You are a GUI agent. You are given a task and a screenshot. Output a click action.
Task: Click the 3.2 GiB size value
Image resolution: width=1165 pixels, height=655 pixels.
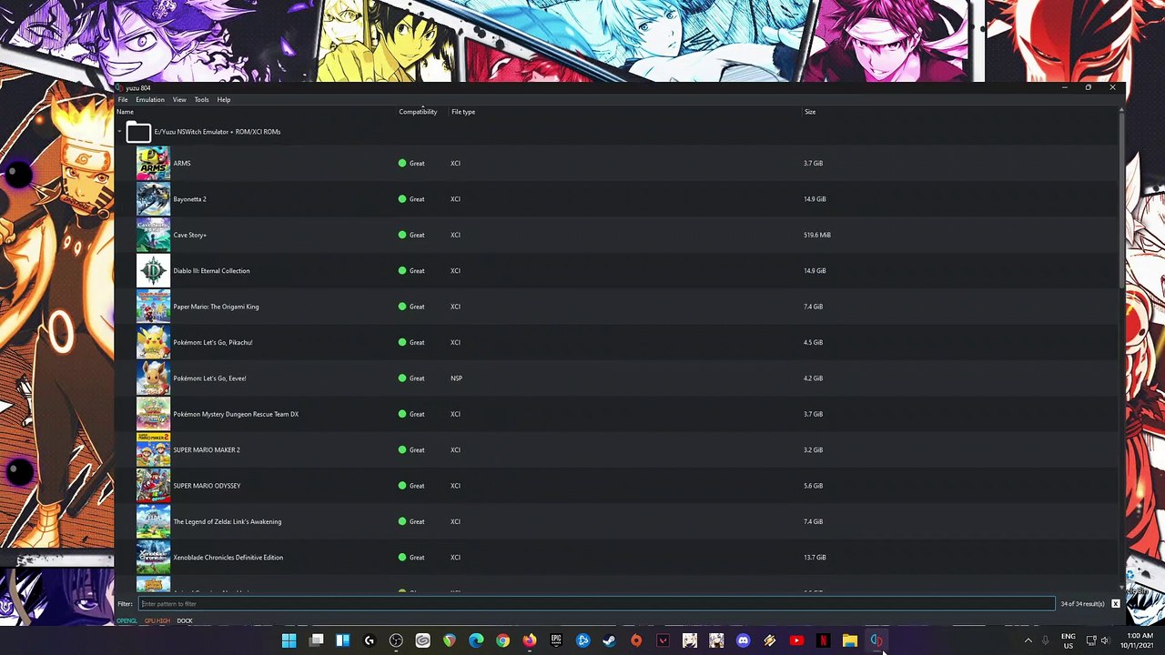click(813, 450)
